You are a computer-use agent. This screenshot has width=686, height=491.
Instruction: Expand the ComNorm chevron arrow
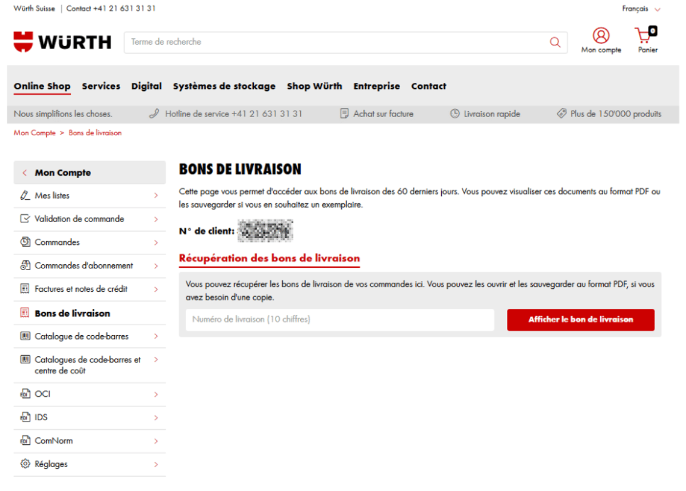[156, 441]
